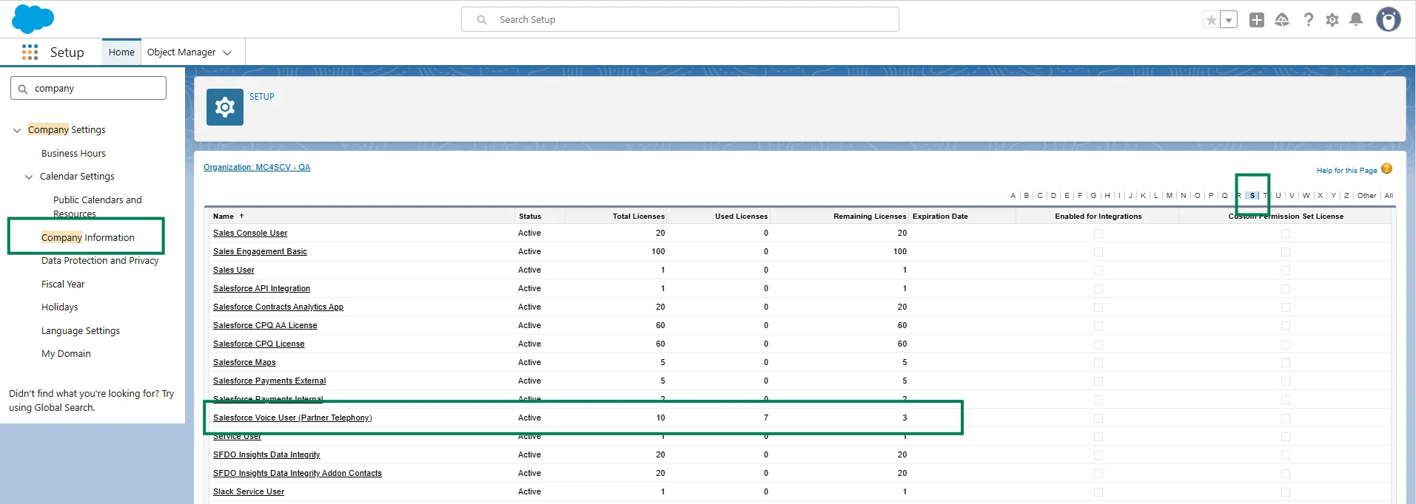Sort by the Total Licenses column header
Image resolution: width=1416 pixels, height=504 pixels.
tap(639, 217)
